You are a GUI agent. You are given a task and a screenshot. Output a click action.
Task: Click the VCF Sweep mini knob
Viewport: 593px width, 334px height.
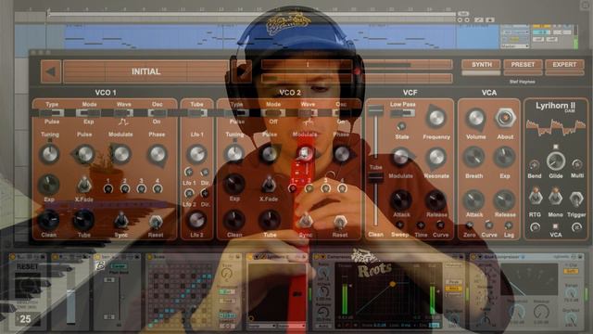[399, 225]
